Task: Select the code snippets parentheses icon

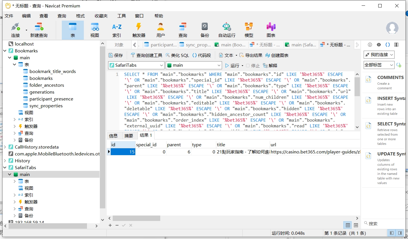Action: coord(388,45)
